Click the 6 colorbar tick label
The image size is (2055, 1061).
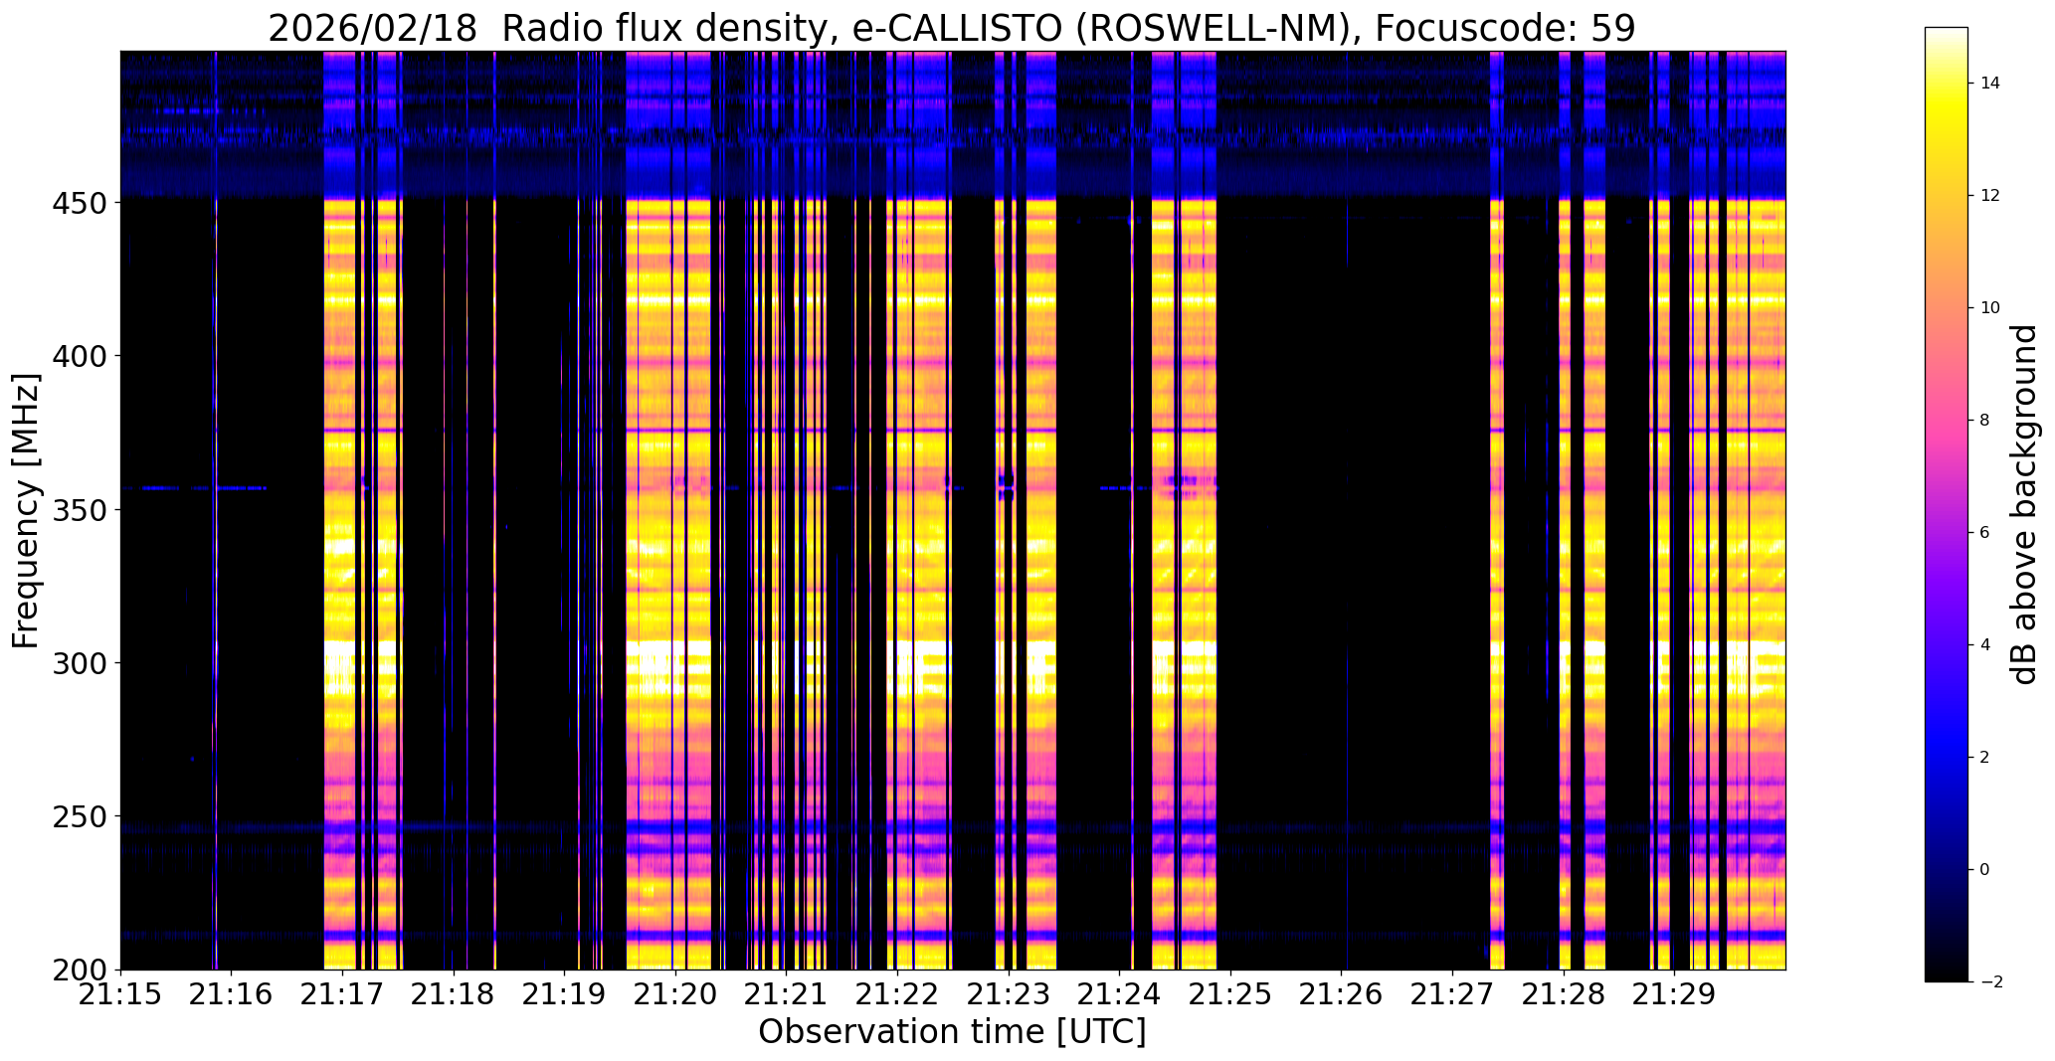(1984, 533)
